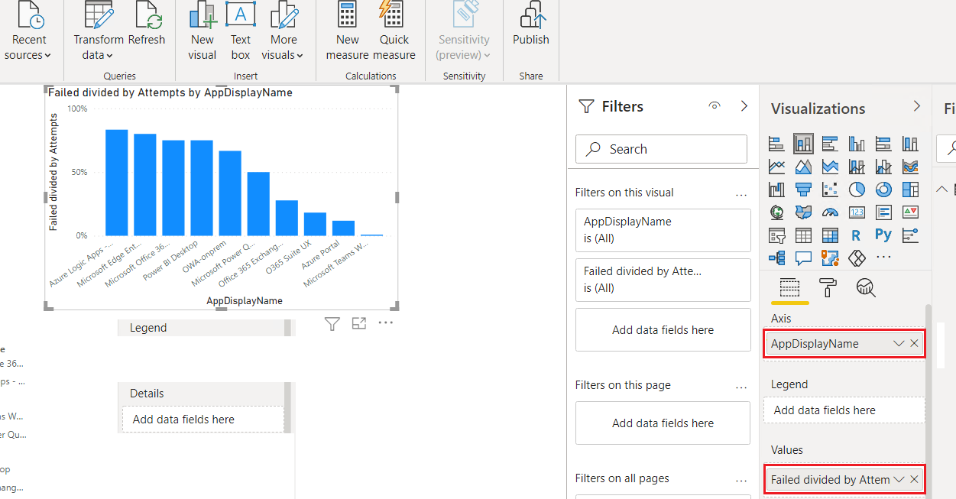
Task: Select the gauge visualization
Action: pos(829,212)
